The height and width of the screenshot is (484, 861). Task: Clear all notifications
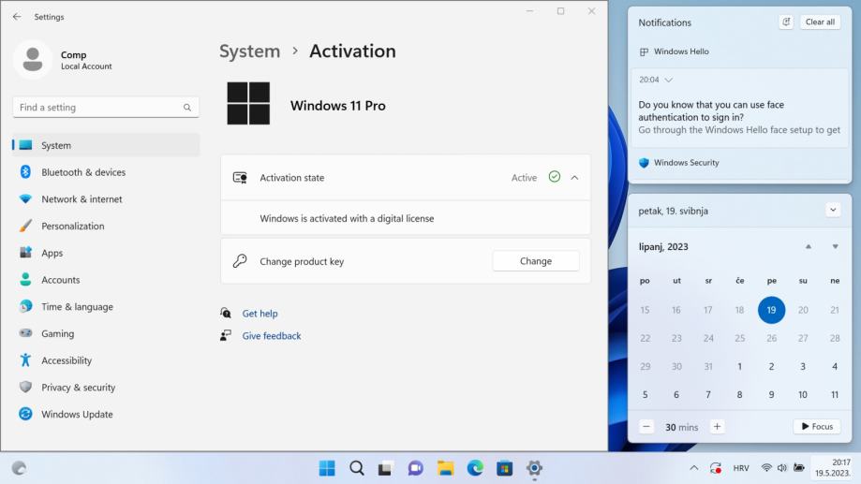[820, 22]
